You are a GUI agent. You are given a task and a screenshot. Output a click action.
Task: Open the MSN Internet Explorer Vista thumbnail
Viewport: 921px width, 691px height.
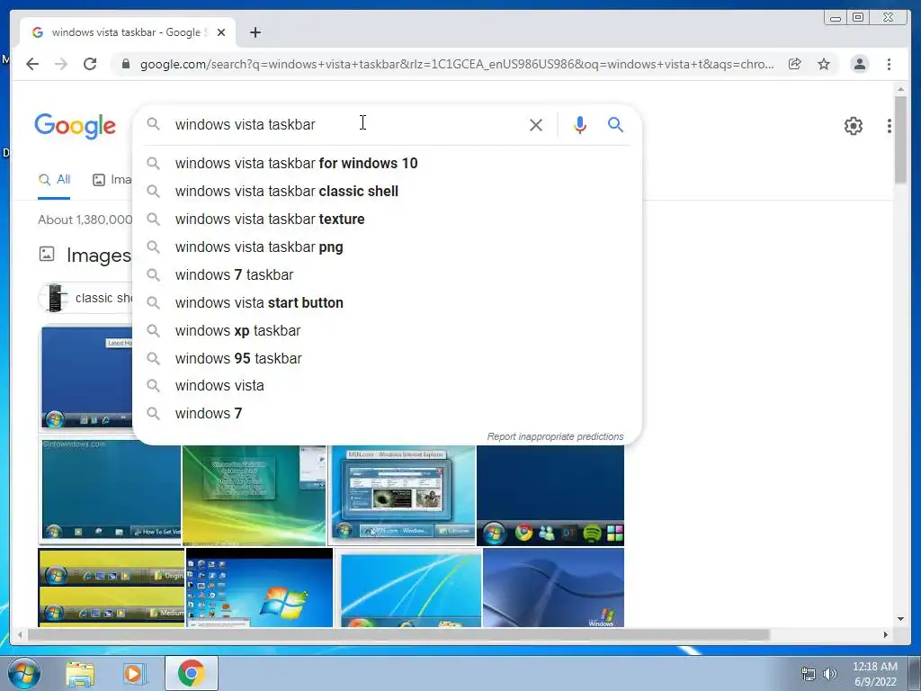click(x=402, y=496)
